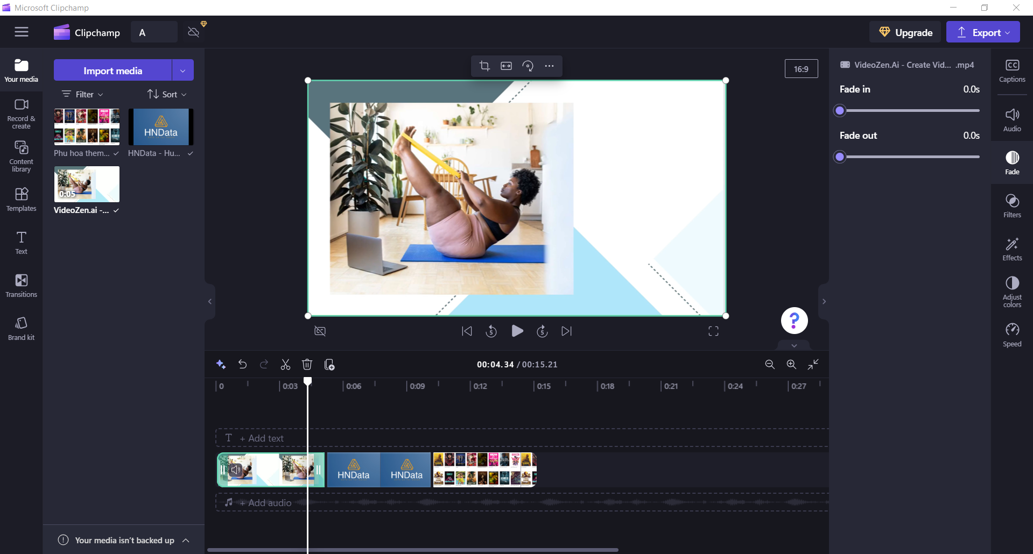Rewind five seconds

491,331
